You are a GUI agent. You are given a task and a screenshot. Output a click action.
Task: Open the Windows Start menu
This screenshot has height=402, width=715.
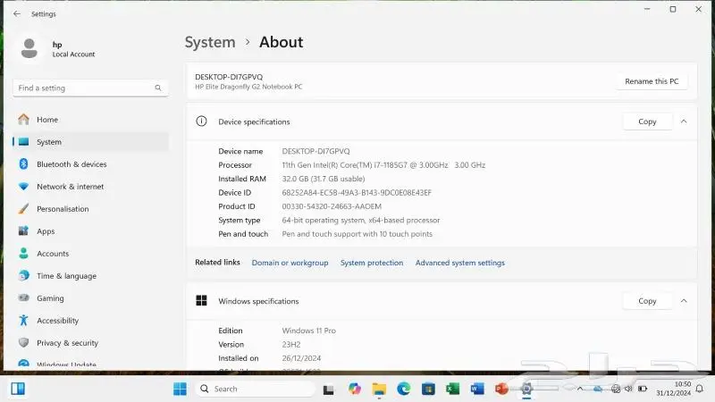coord(181,389)
